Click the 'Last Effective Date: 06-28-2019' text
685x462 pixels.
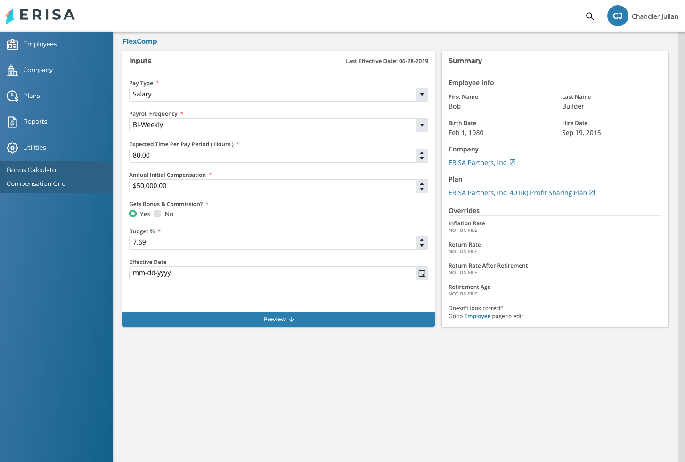[x=387, y=61]
